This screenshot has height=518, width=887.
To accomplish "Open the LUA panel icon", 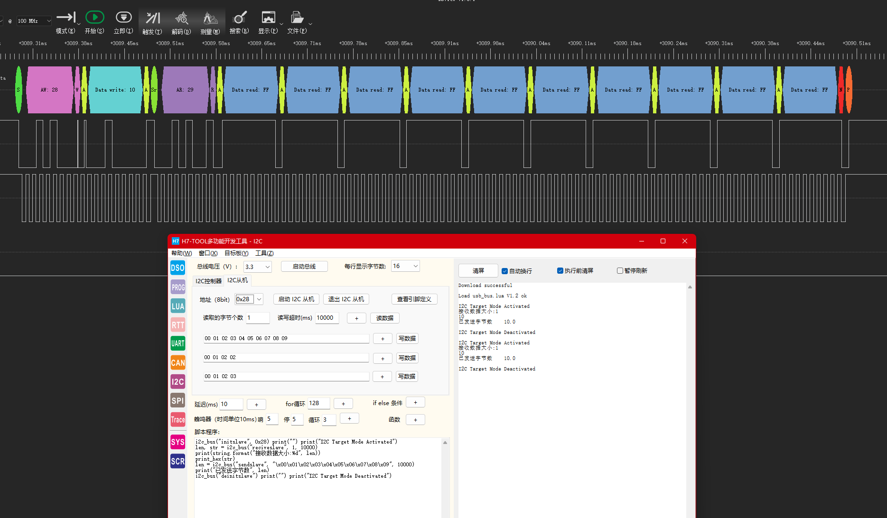I will click(177, 305).
